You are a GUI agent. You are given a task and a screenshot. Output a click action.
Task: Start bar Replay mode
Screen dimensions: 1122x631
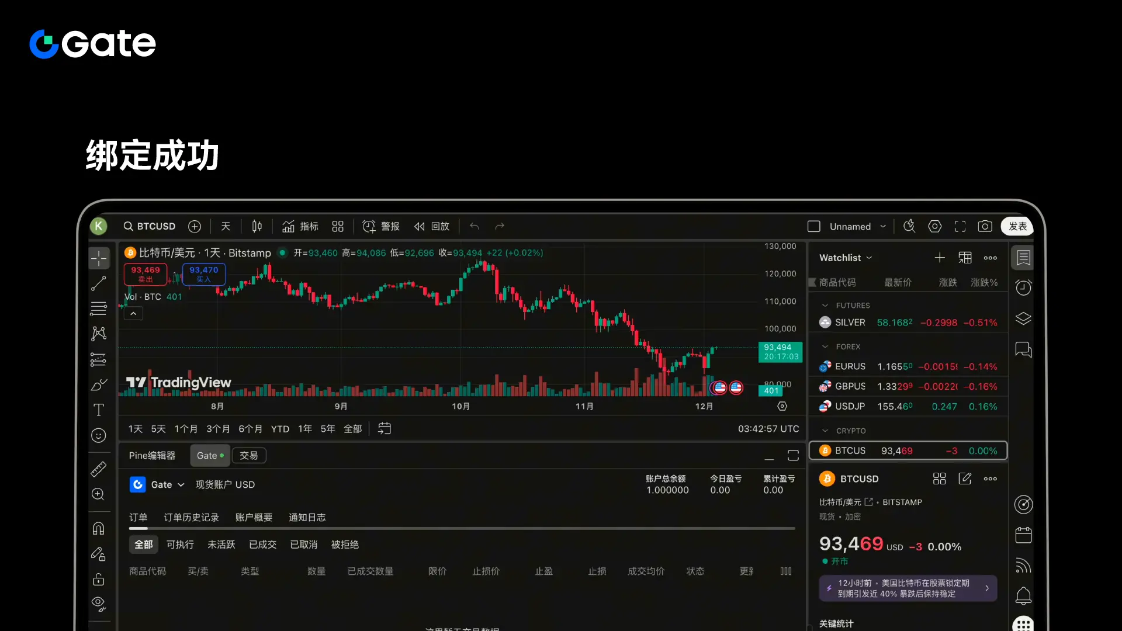coord(432,227)
